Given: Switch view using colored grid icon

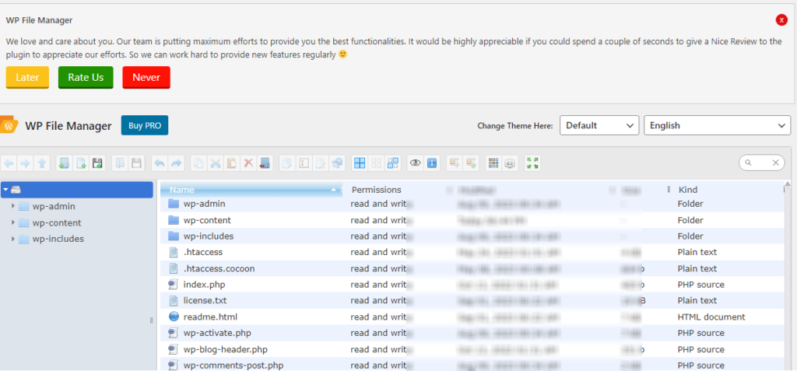Looking at the screenshot, I should (493, 163).
